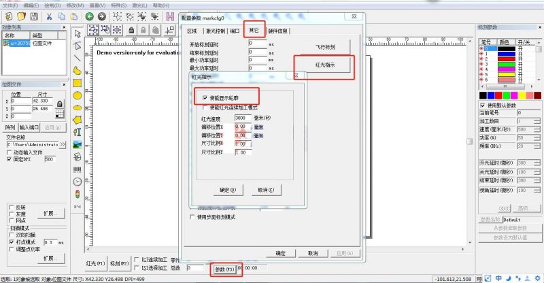Open the 激光(L) menu
544x283 pixels.
coord(139,5)
